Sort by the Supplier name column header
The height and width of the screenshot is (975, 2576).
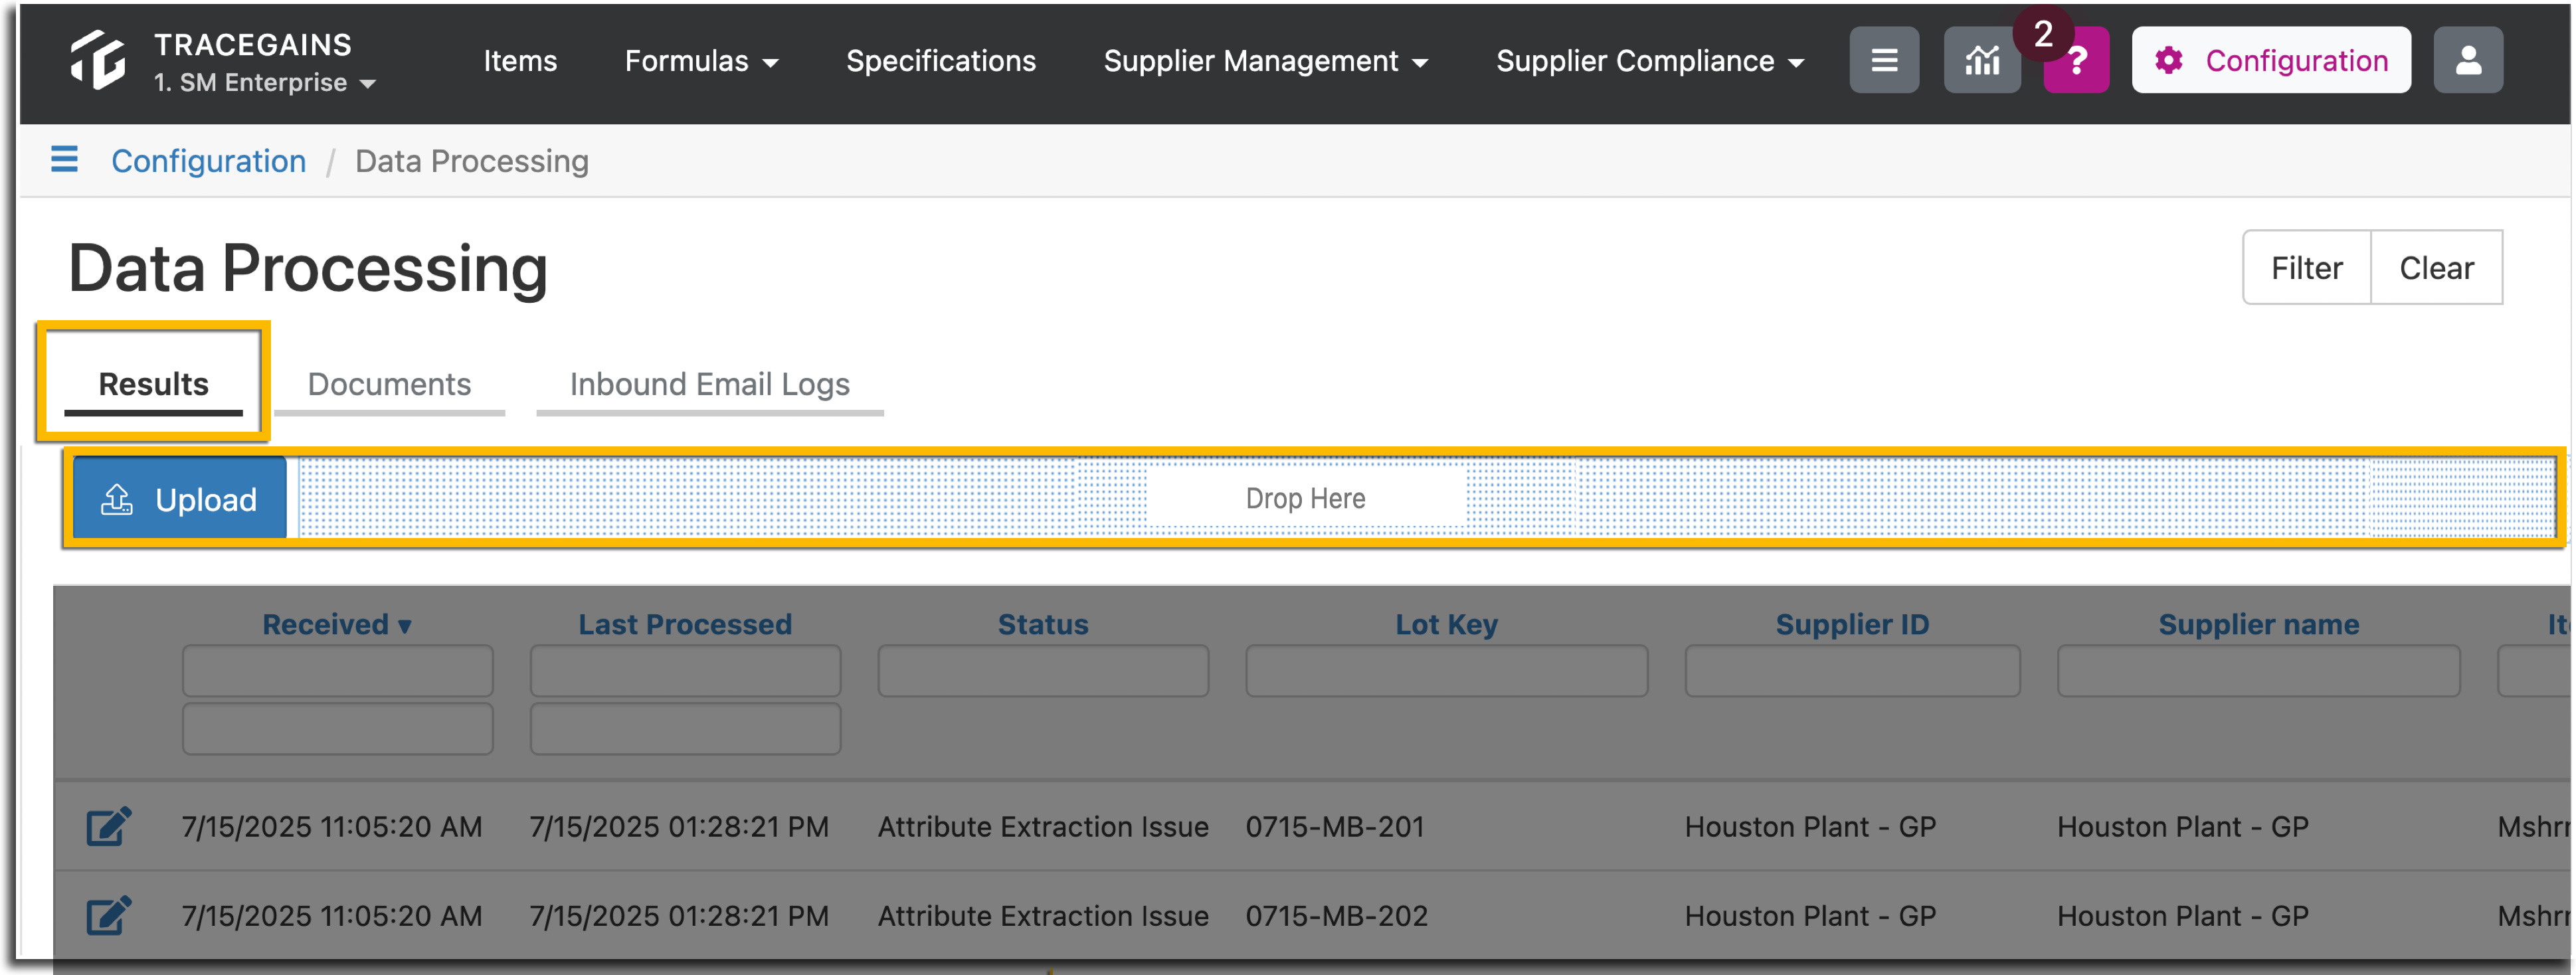2258,624
